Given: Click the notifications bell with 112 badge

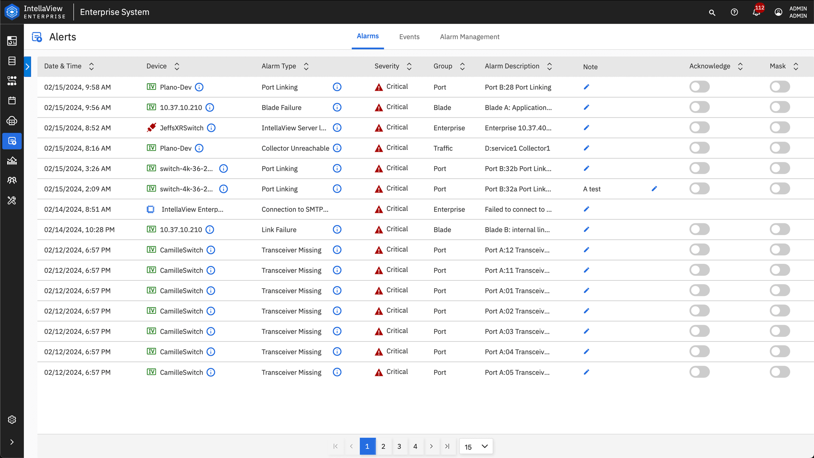Looking at the screenshot, I should 756,12.
